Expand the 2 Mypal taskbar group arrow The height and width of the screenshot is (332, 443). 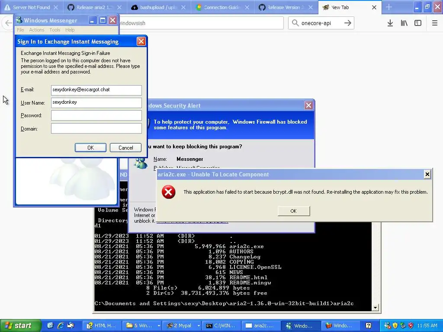coord(199,326)
